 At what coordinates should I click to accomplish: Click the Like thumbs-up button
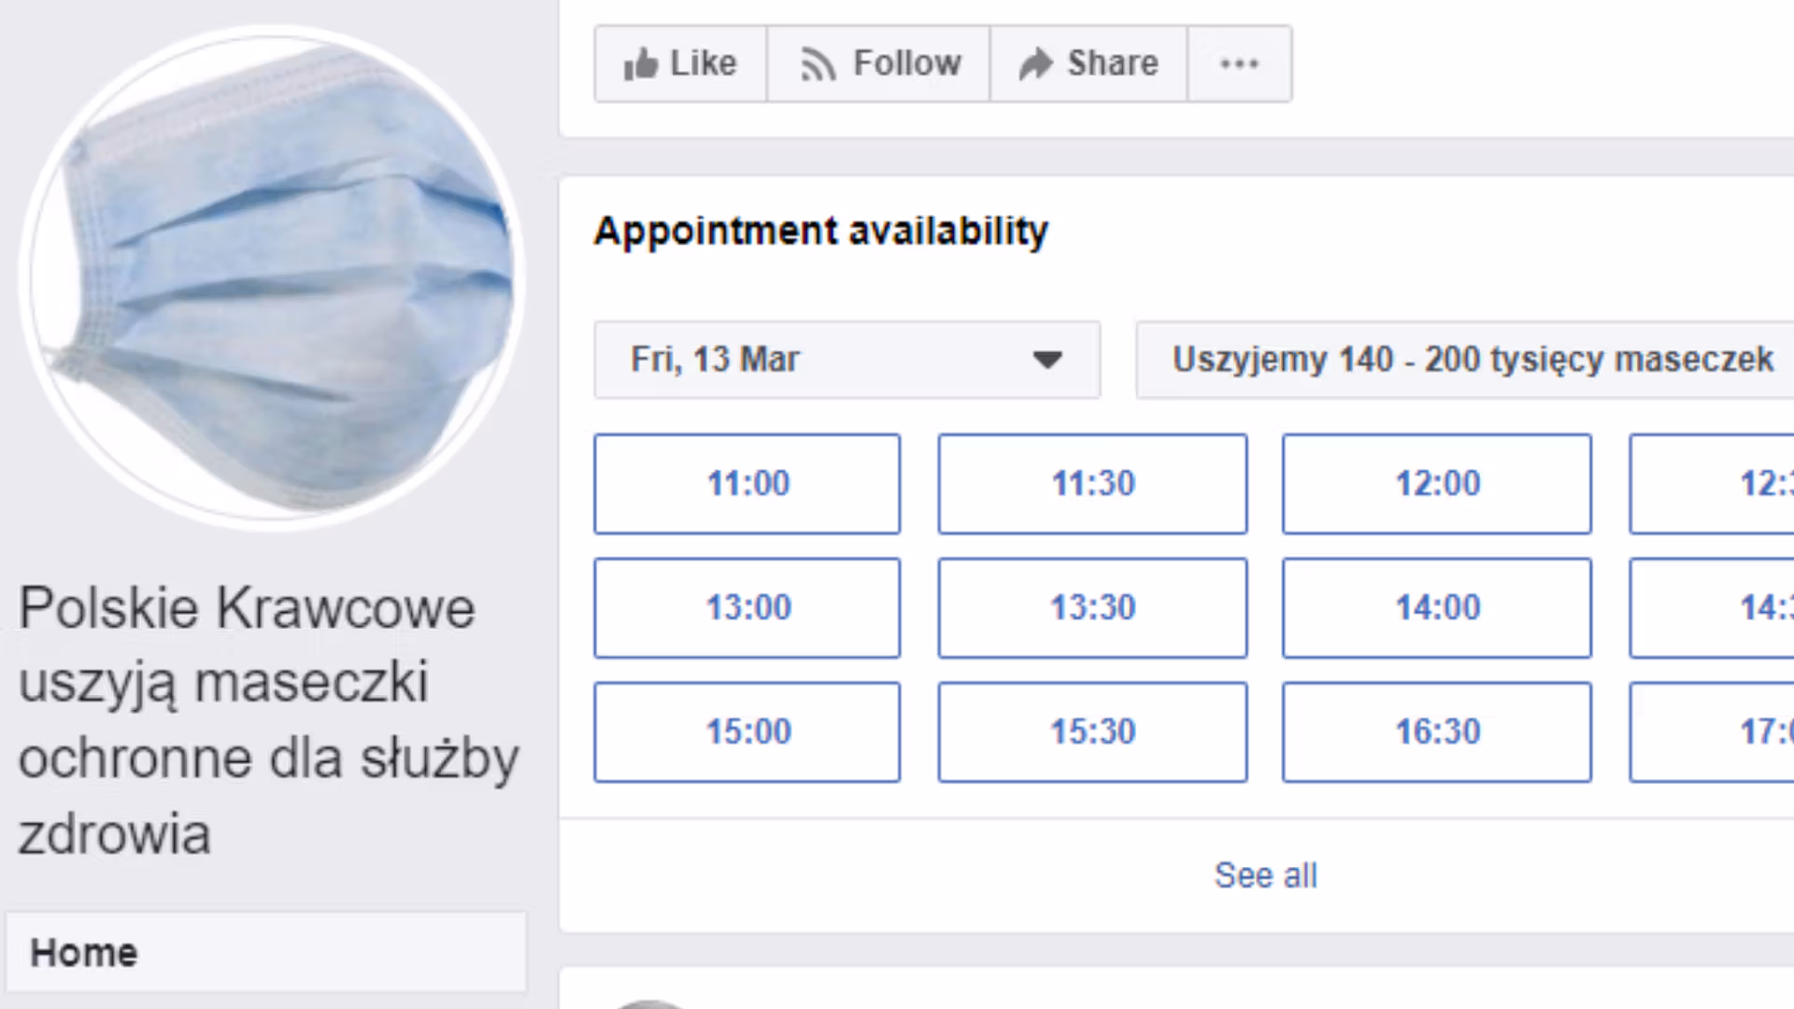click(680, 64)
